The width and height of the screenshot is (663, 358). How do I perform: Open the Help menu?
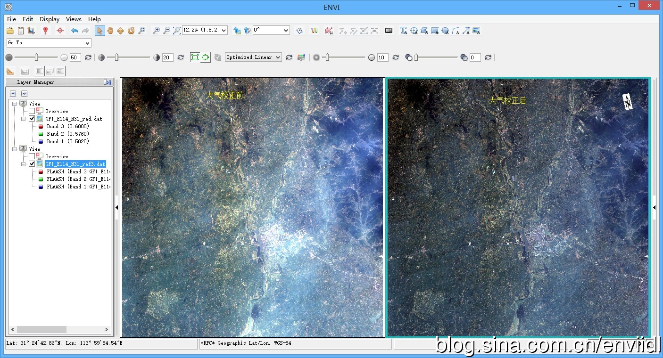(x=94, y=19)
